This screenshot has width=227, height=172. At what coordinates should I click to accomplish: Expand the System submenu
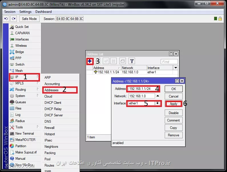25,96
